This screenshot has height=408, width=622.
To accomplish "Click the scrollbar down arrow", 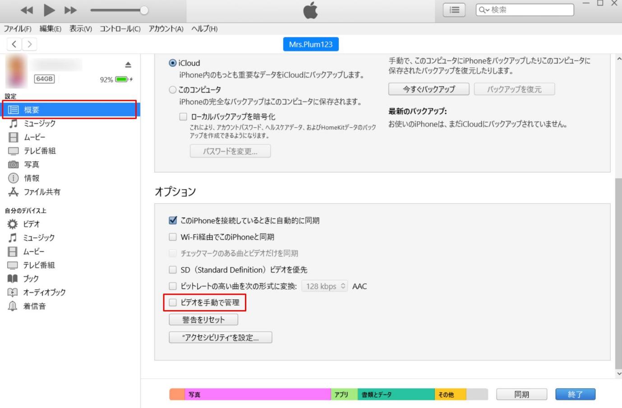I will [618, 374].
